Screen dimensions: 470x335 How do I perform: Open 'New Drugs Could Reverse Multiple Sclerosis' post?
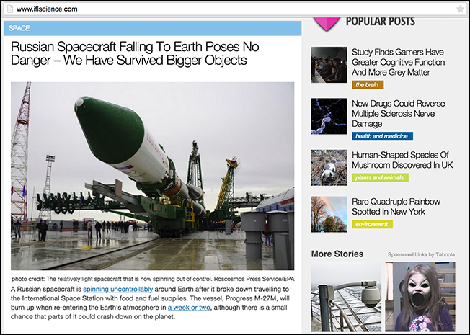click(x=398, y=114)
